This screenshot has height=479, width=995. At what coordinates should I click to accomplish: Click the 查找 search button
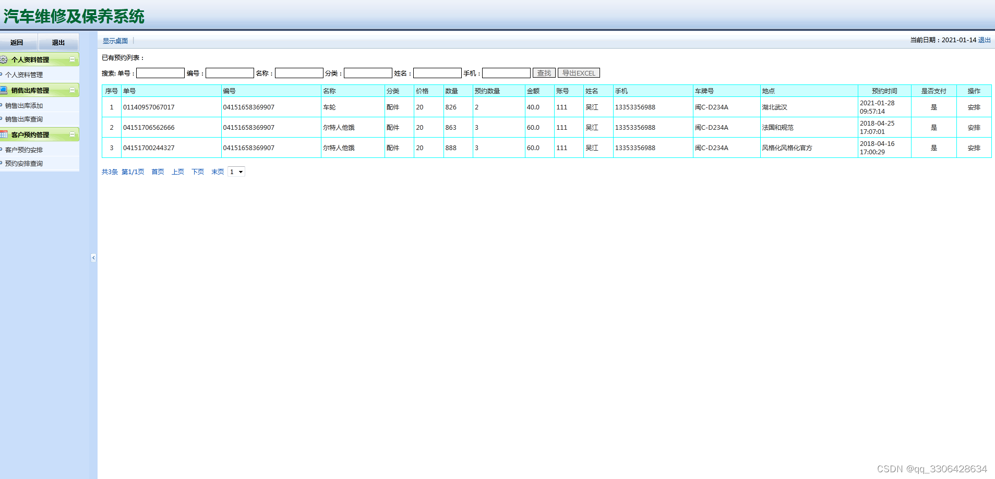click(544, 73)
